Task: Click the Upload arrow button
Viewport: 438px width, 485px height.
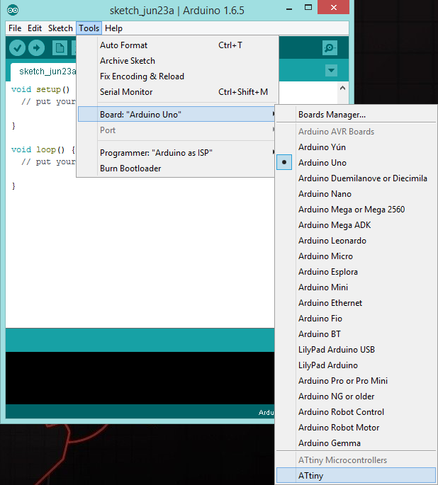Action: (x=37, y=48)
